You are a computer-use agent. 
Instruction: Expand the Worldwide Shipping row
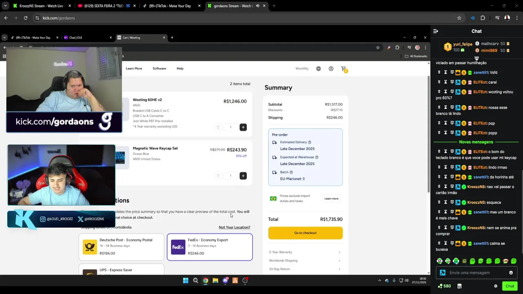pos(305,261)
